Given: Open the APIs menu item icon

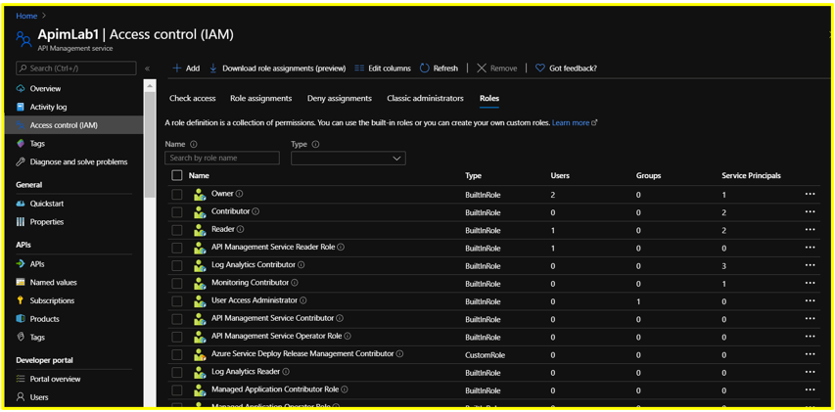Looking at the screenshot, I should (21, 264).
